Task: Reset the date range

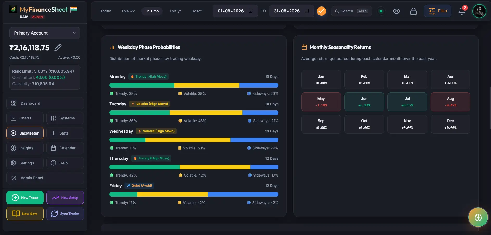Action: pos(196,11)
